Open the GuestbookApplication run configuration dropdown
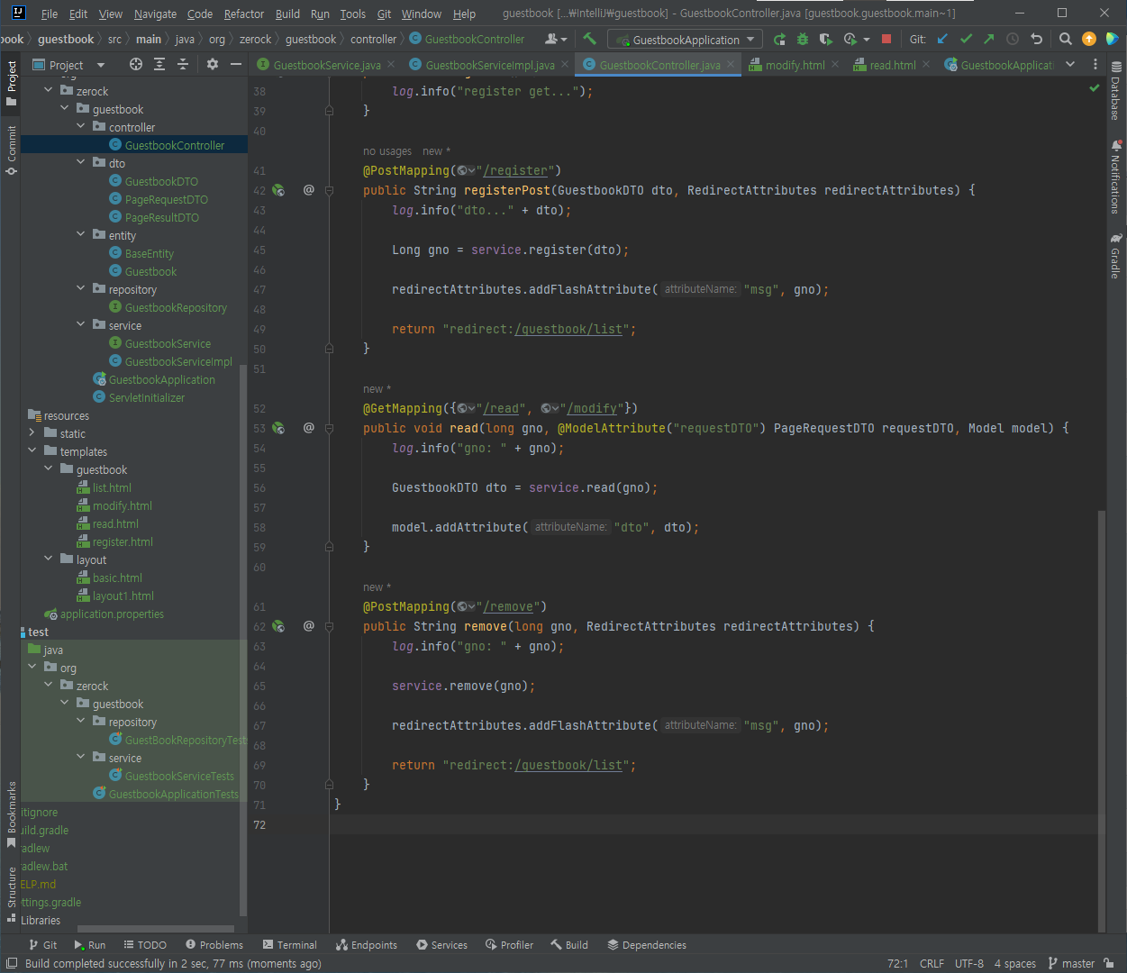Screen dimensions: 1127x973 686,40
